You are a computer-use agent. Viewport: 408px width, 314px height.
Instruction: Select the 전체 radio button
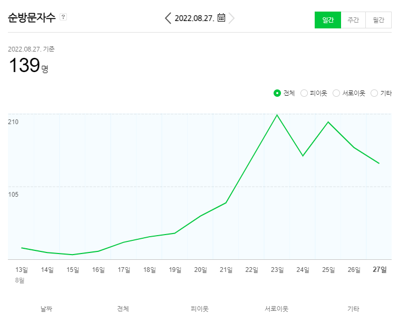tap(277, 93)
